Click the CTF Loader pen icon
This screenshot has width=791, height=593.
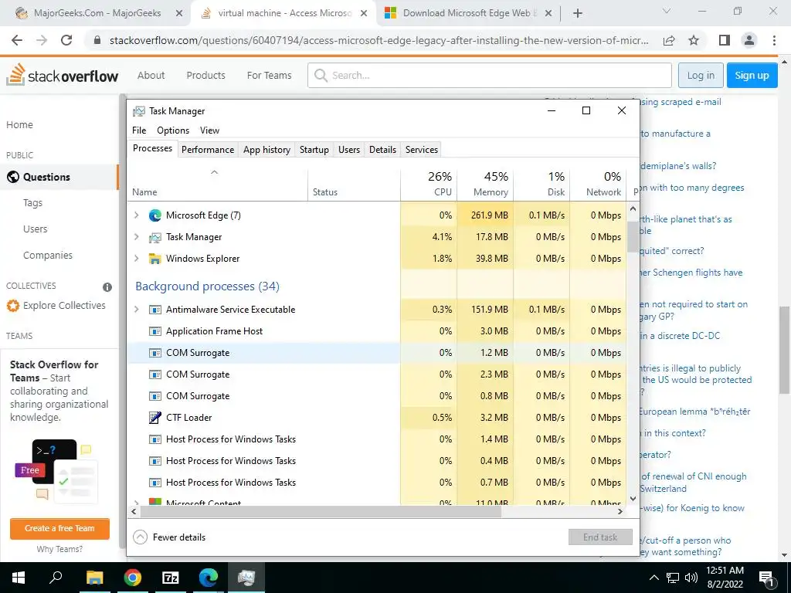154,418
